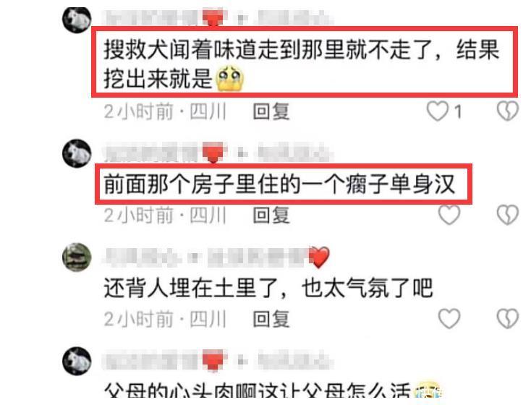Select the 搜救犬闻着味道 comment text
Screen dimensions: 531x405
[x=302, y=64]
